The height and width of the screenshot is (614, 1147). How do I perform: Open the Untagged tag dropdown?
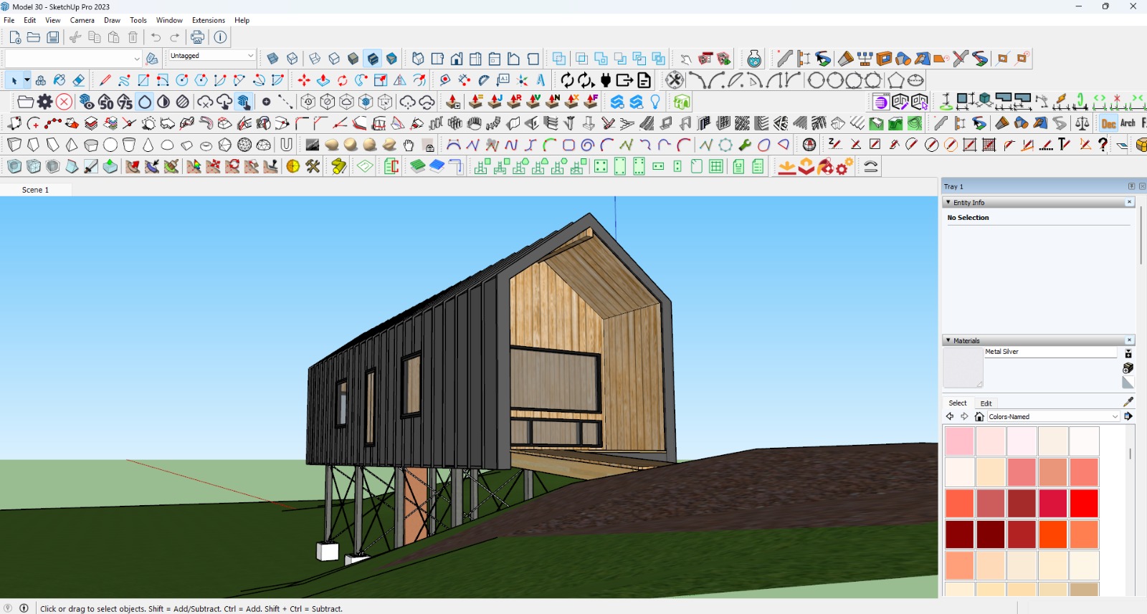pyautogui.click(x=250, y=56)
